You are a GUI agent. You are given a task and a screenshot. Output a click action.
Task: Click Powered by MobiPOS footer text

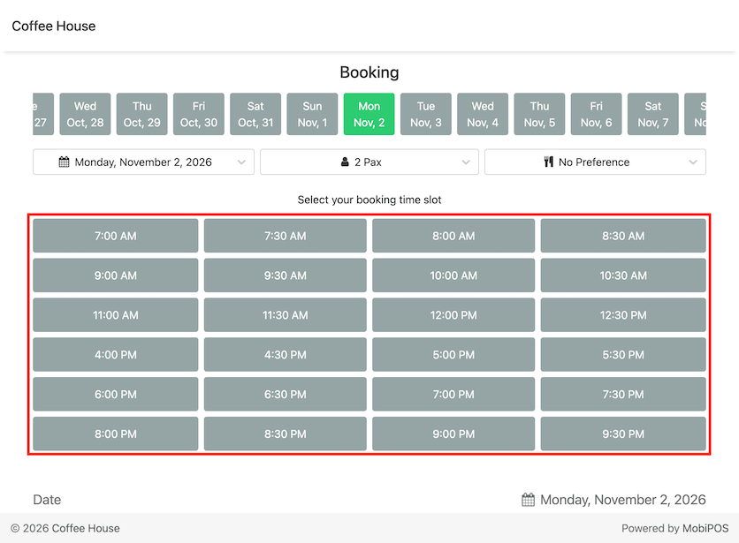[674, 528]
